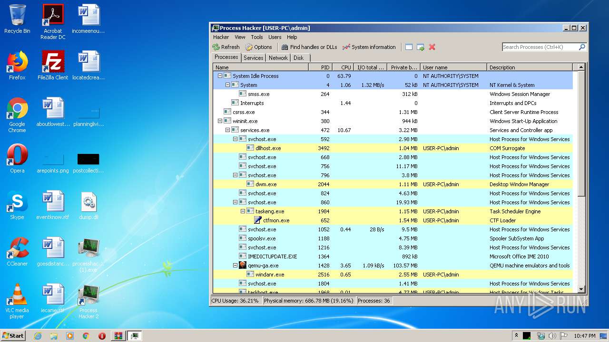
Task: Collapse the System process node
Action: [x=227, y=85]
